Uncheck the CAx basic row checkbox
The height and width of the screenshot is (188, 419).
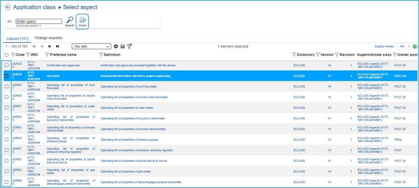click(7, 76)
